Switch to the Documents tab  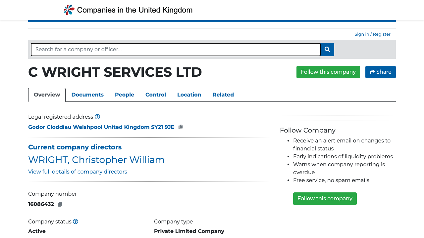click(87, 95)
